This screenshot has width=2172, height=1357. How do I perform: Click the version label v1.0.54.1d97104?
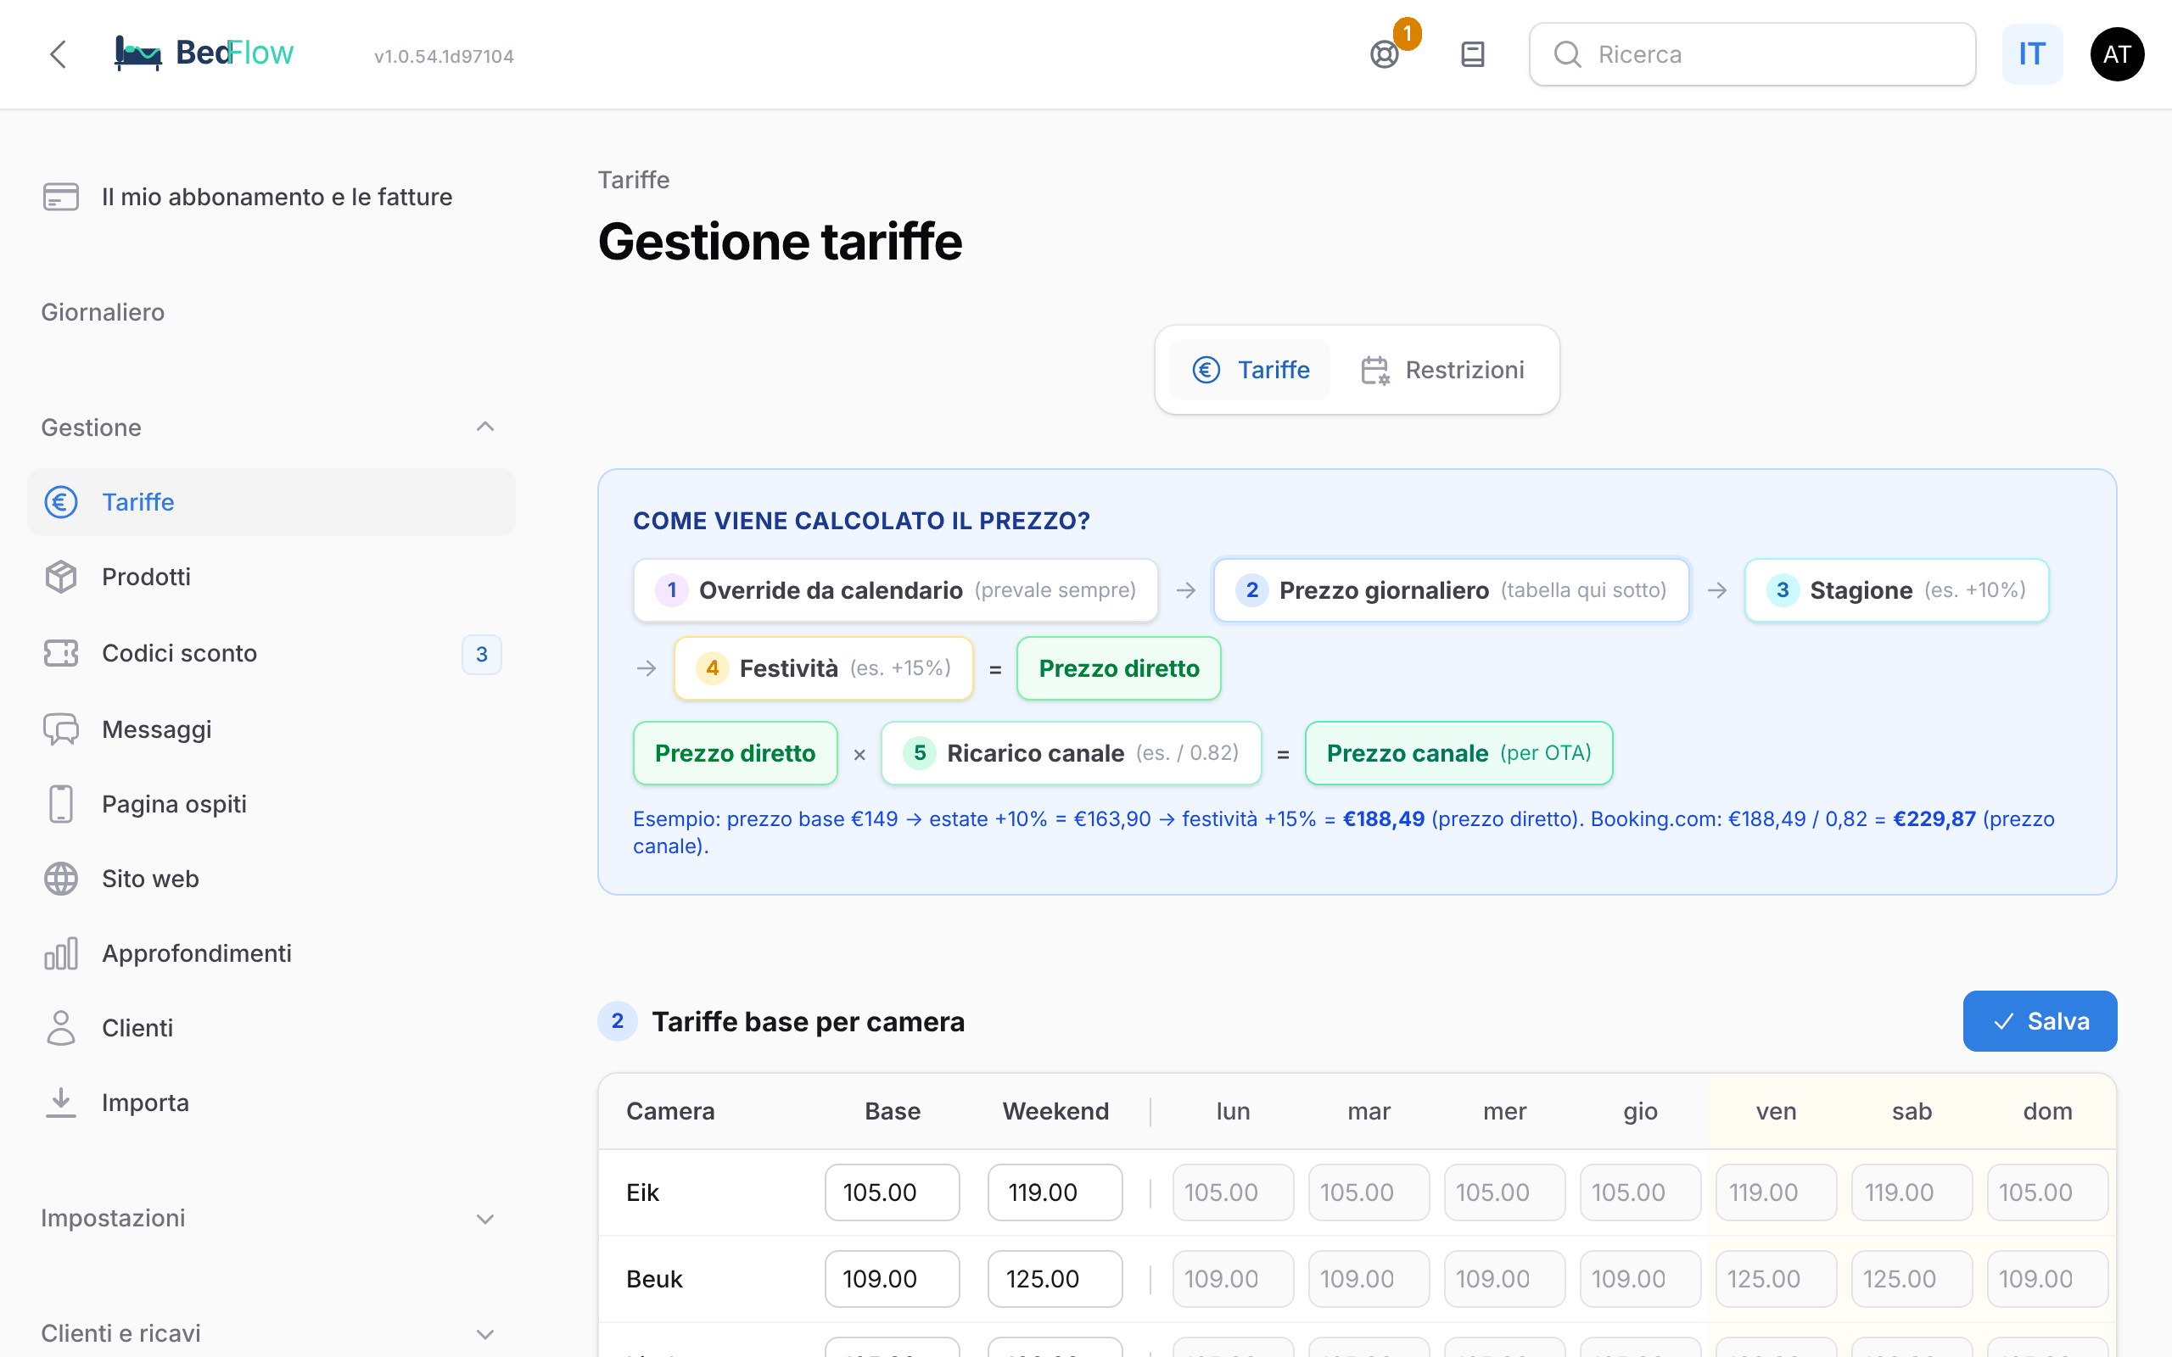pos(445,57)
